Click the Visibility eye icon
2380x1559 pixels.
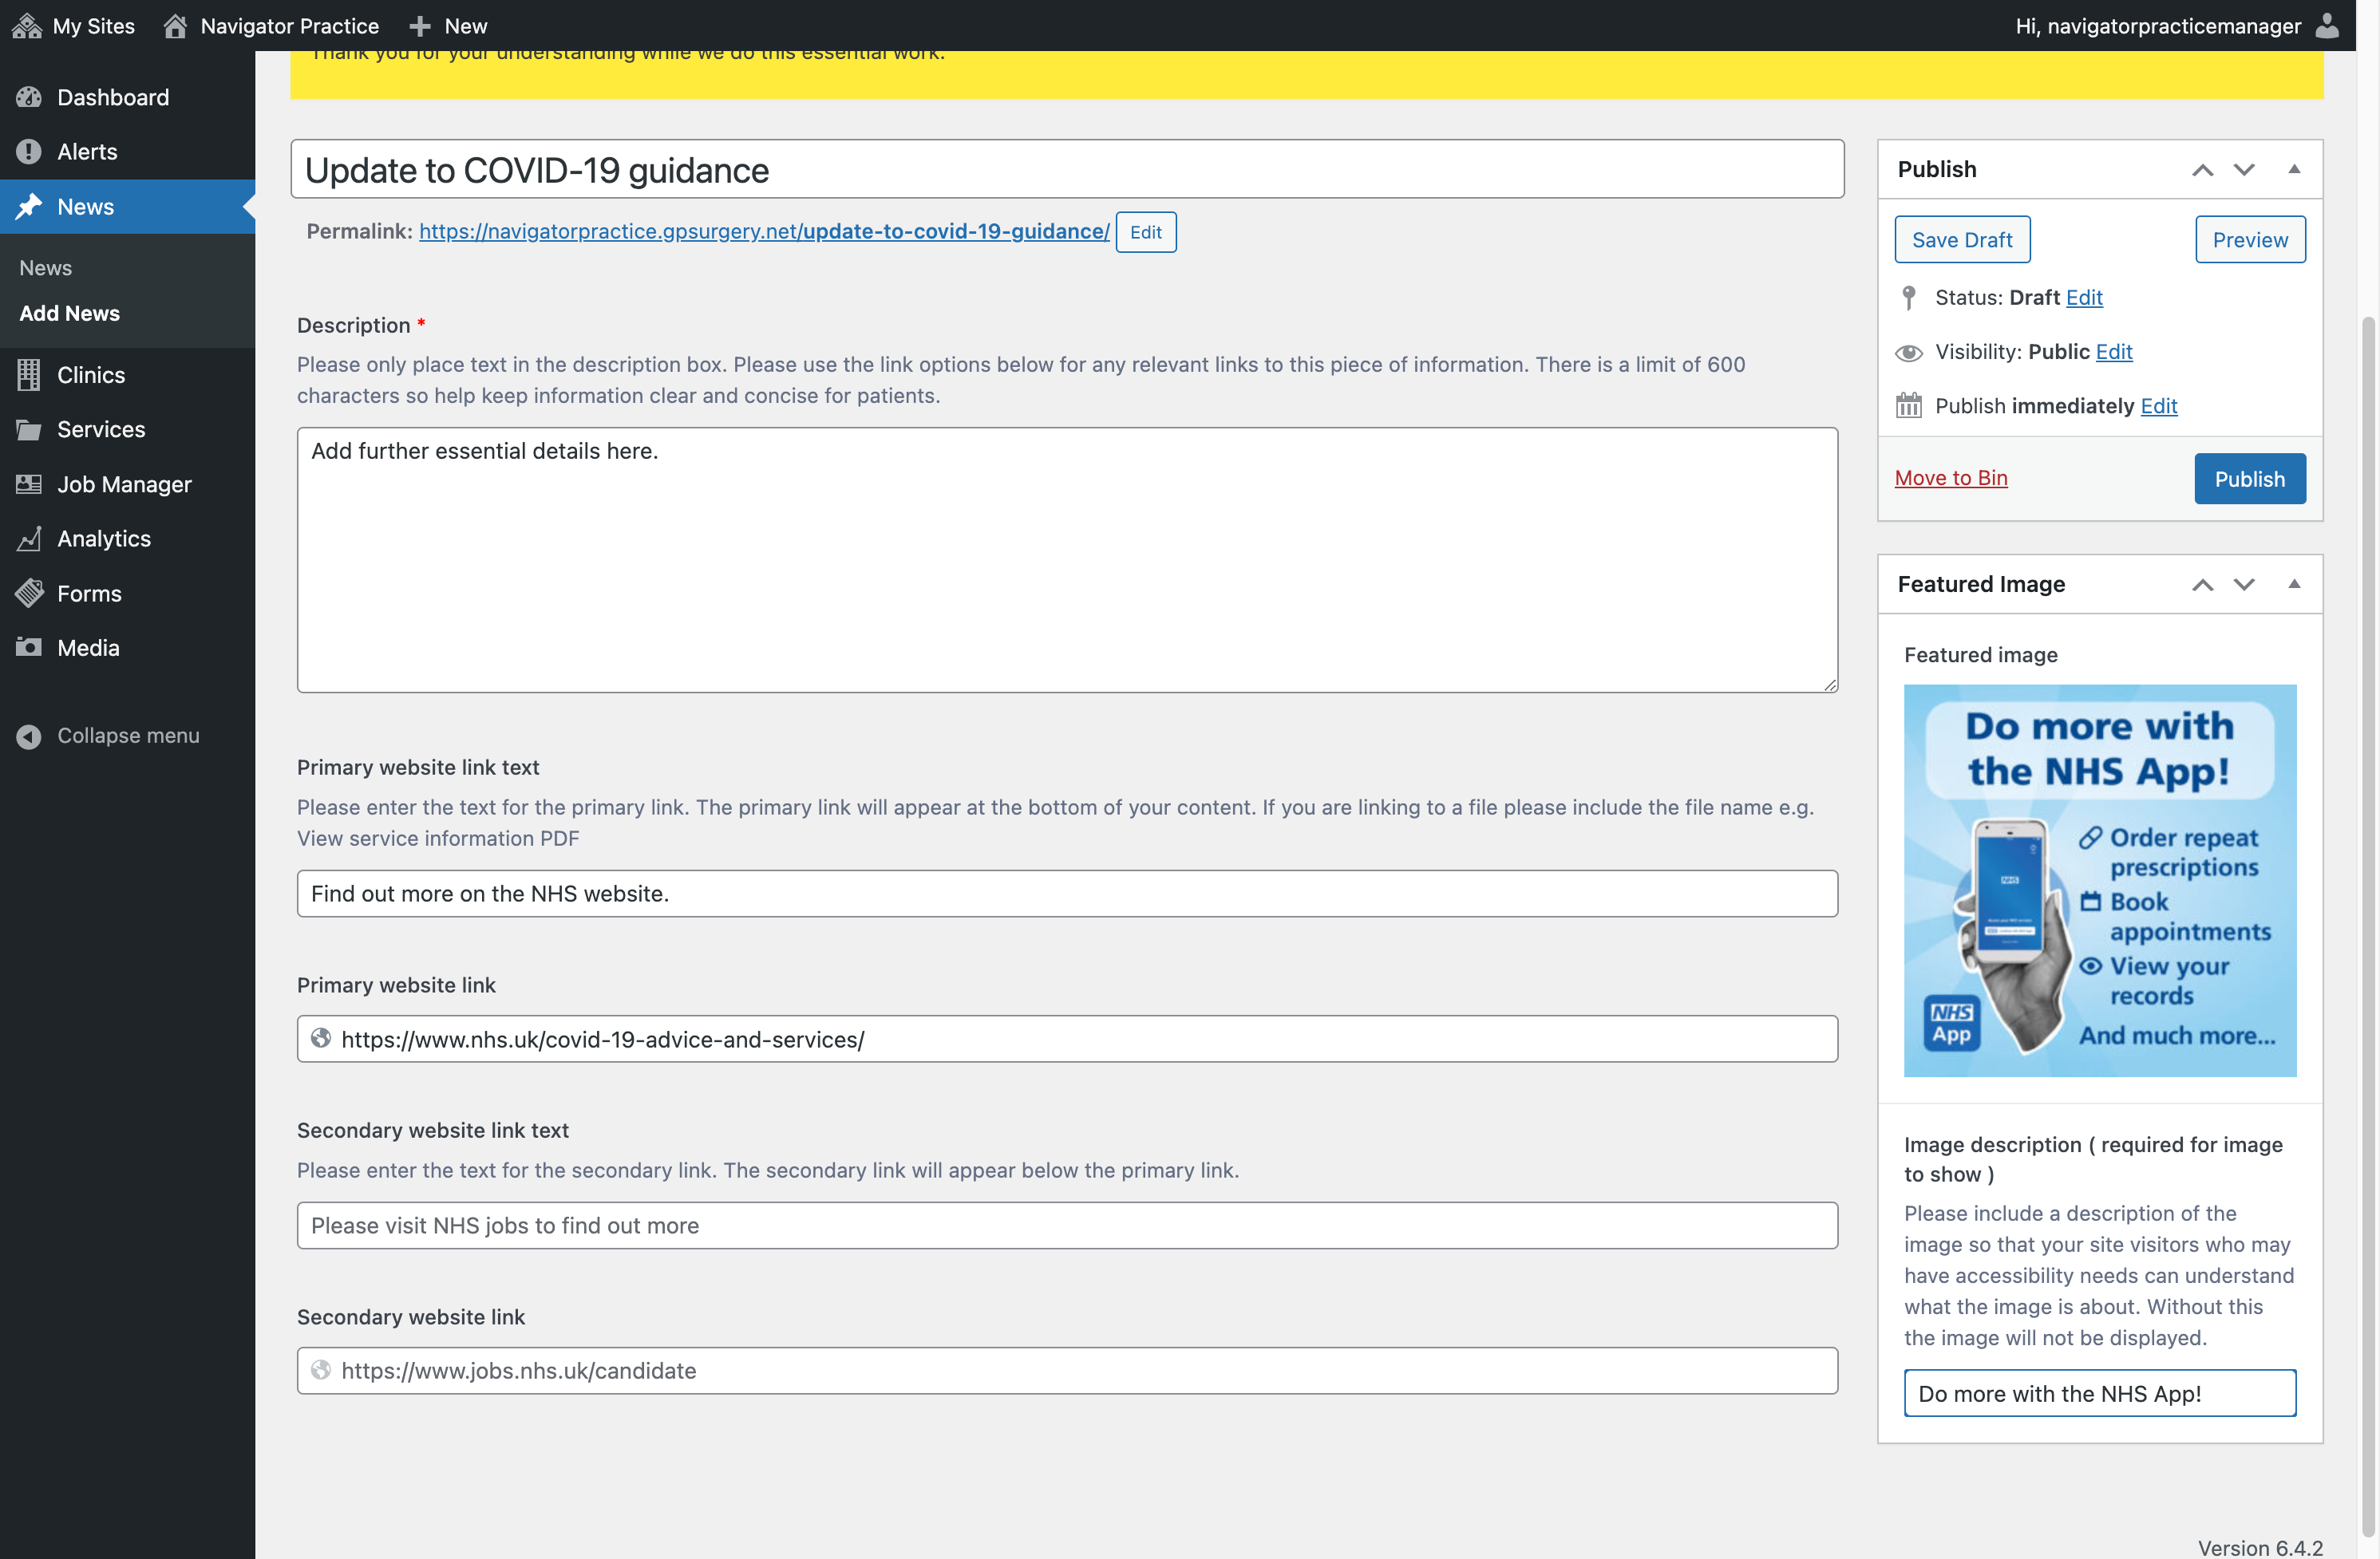pyautogui.click(x=1909, y=352)
